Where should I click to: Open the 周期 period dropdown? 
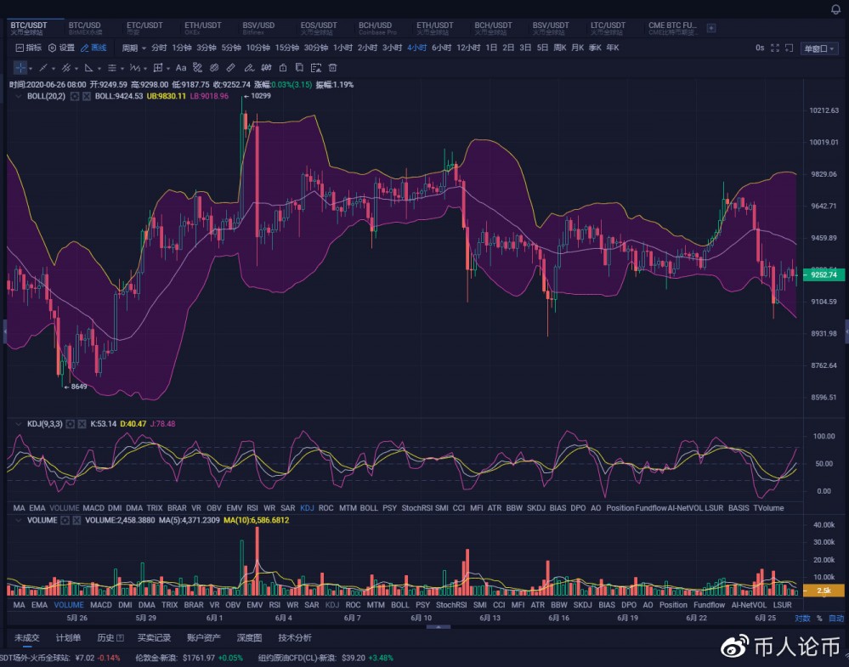click(133, 48)
